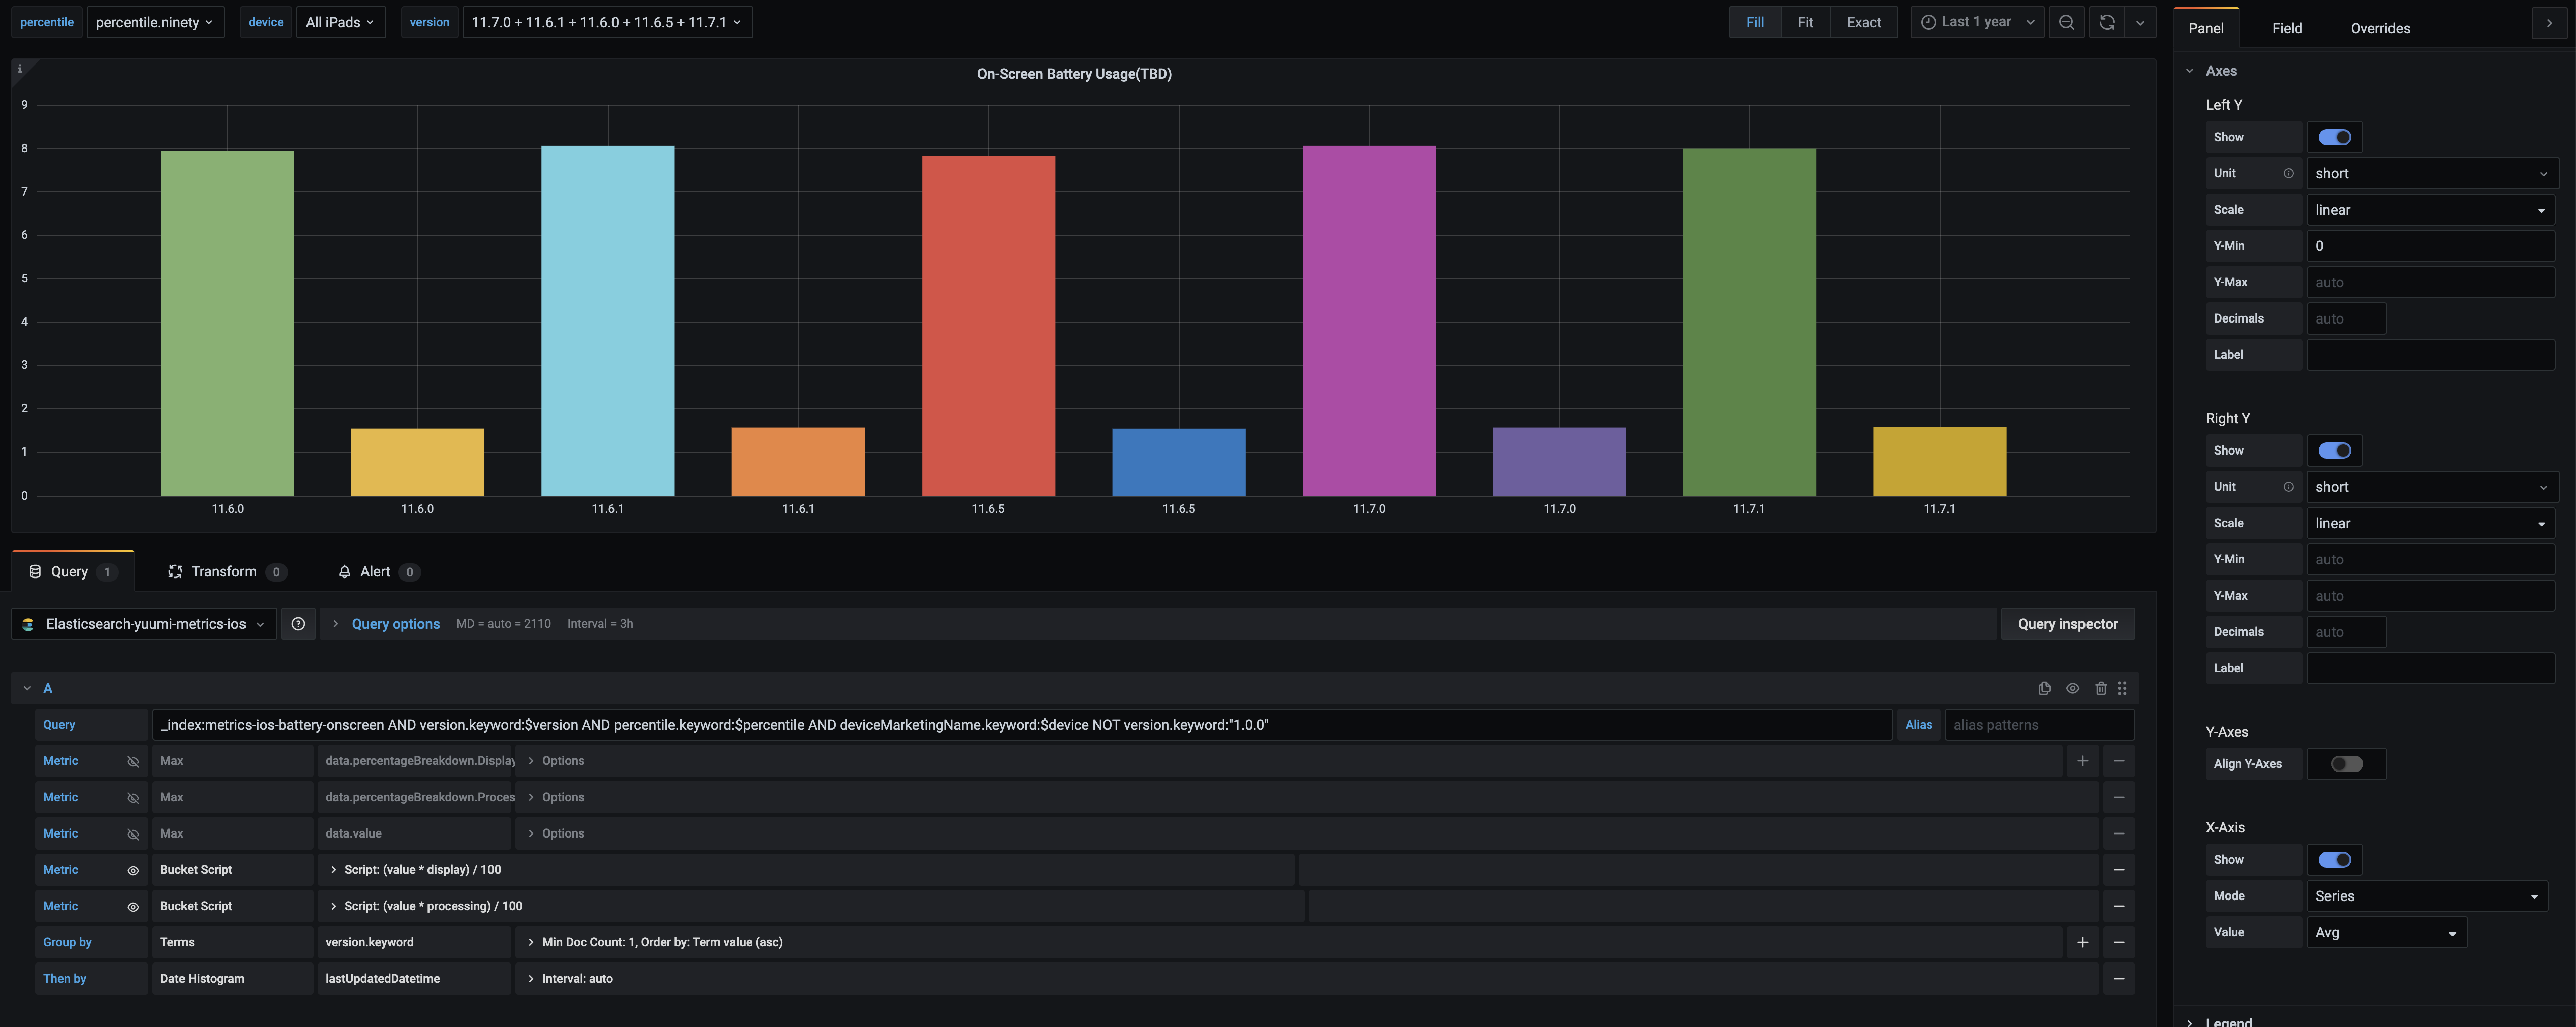
Task: Click the Elasticsearch data source icon
Action: pos(27,623)
